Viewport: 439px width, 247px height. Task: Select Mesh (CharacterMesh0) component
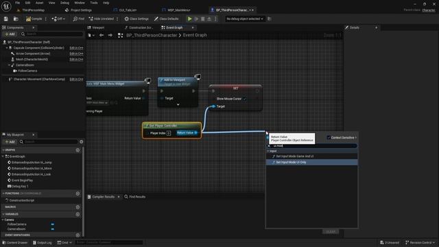(32, 60)
